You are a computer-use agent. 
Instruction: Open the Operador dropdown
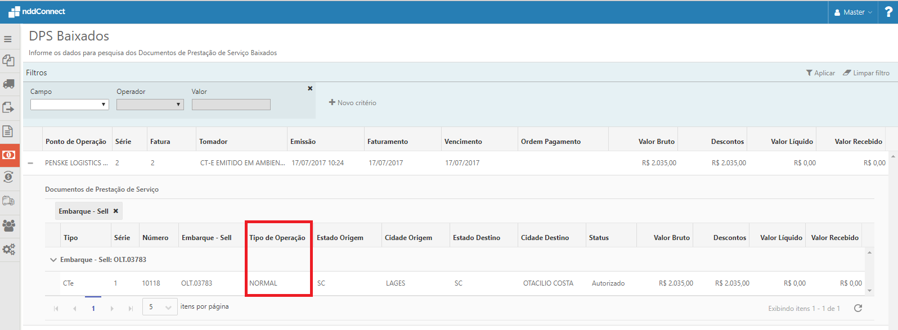click(x=150, y=105)
